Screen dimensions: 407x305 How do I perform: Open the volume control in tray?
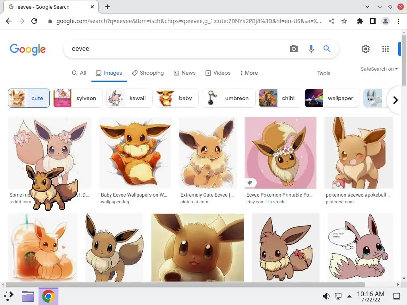pos(326,296)
